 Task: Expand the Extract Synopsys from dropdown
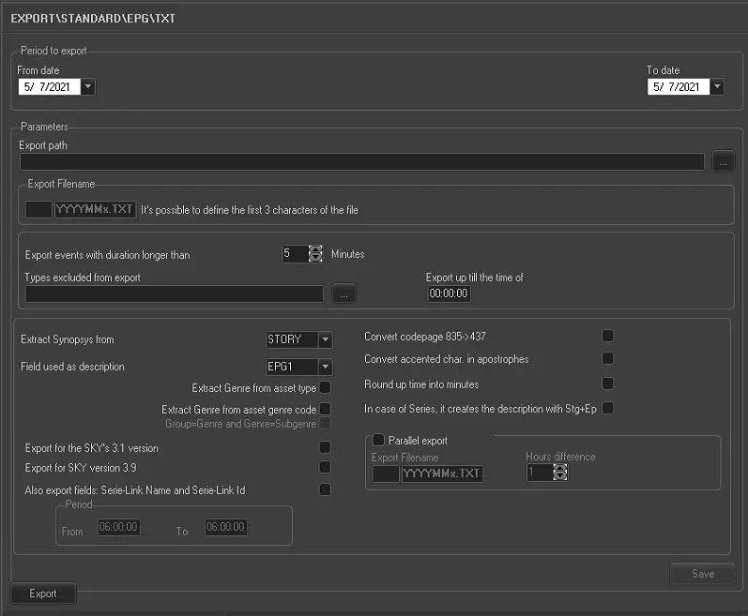[x=325, y=339]
